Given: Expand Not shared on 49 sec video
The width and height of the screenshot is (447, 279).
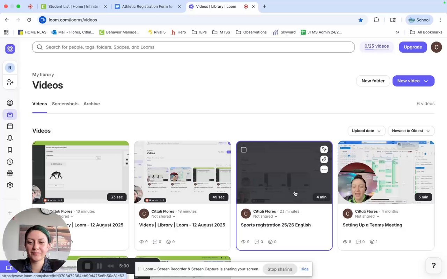Looking at the screenshot, I should point(163,216).
